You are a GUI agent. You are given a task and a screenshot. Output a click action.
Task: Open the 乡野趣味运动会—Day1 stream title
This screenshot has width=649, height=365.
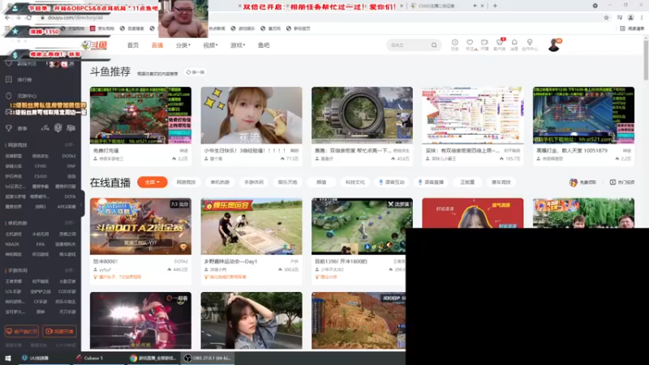pos(230,261)
